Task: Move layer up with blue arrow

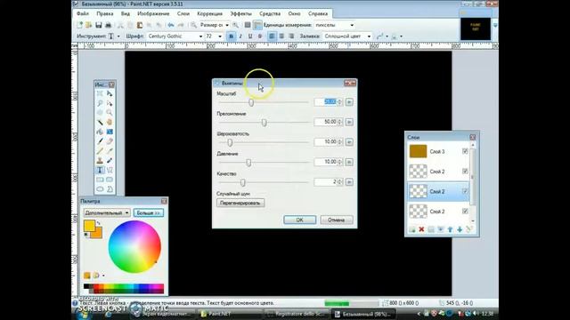Action: coord(450,229)
